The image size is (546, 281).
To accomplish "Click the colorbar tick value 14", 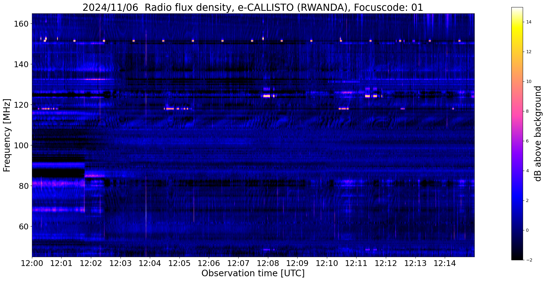I will point(529,22).
